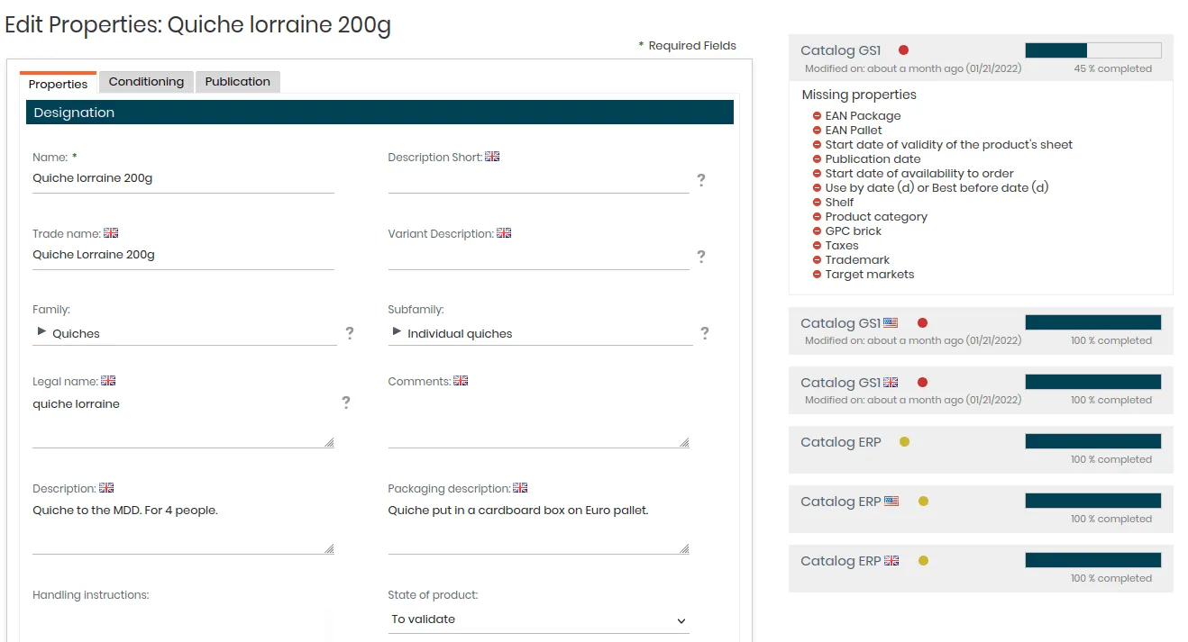Click red minus icon beside EAN Package
Screen dimensions: 1188x642
point(817,116)
